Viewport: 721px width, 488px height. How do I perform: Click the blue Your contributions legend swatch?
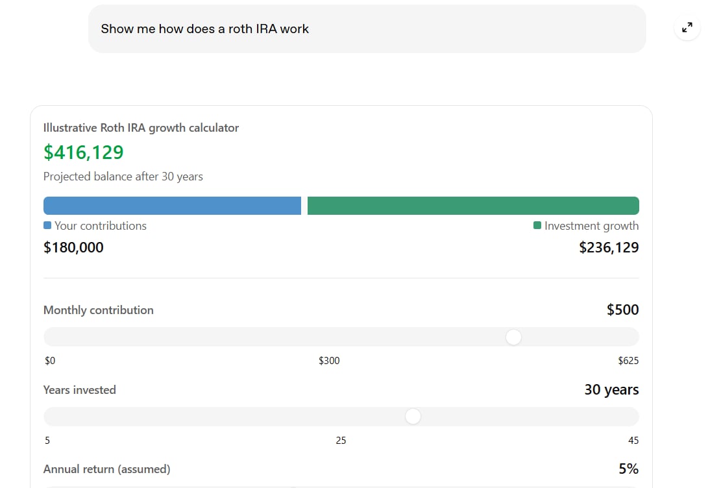coord(47,225)
